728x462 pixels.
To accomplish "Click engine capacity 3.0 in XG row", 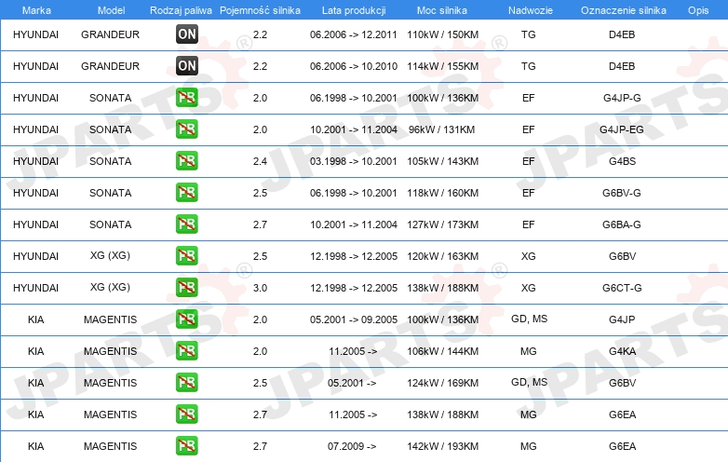I will pos(260,288).
